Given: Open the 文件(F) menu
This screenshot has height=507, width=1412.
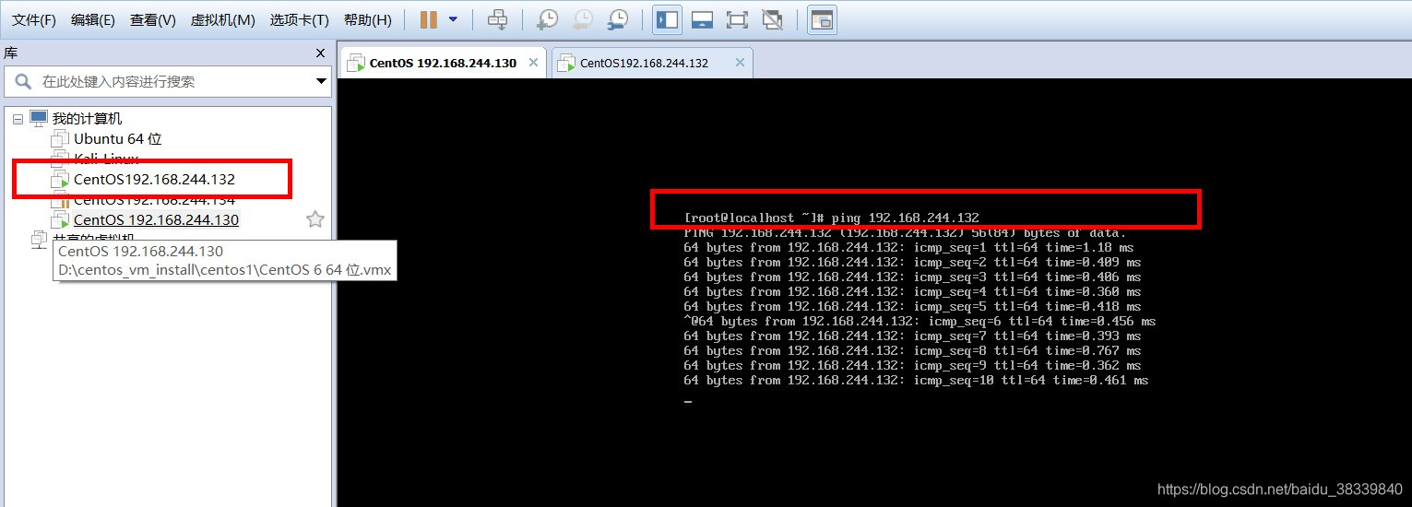Looking at the screenshot, I should pyautogui.click(x=33, y=19).
